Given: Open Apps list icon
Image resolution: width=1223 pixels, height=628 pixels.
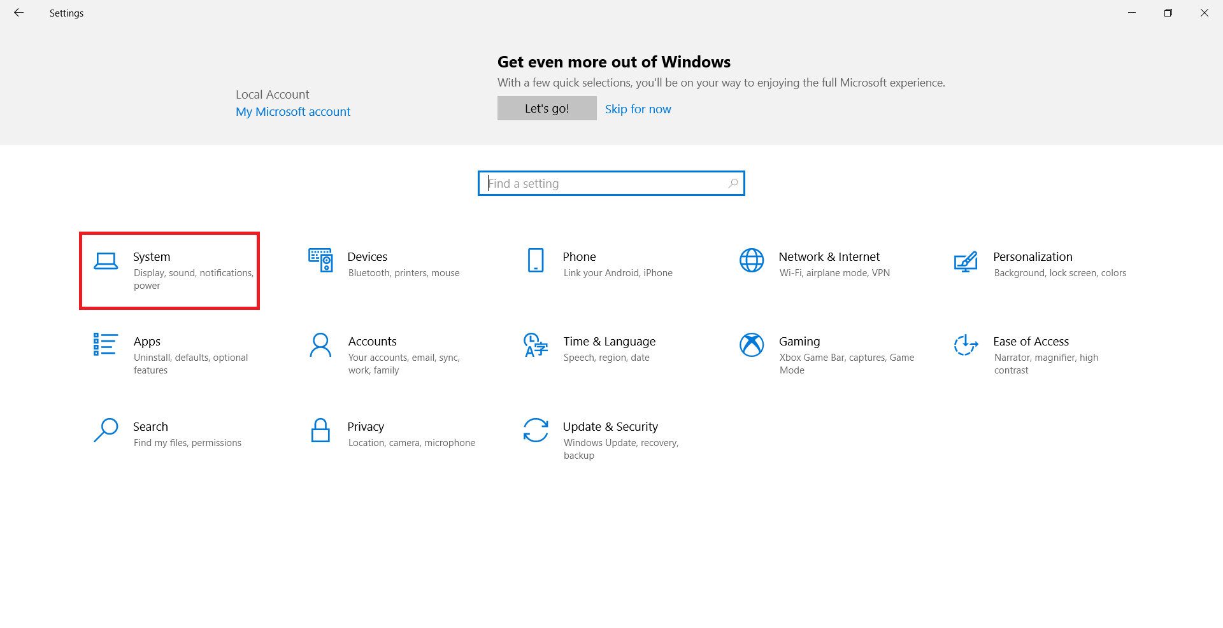Looking at the screenshot, I should [105, 344].
